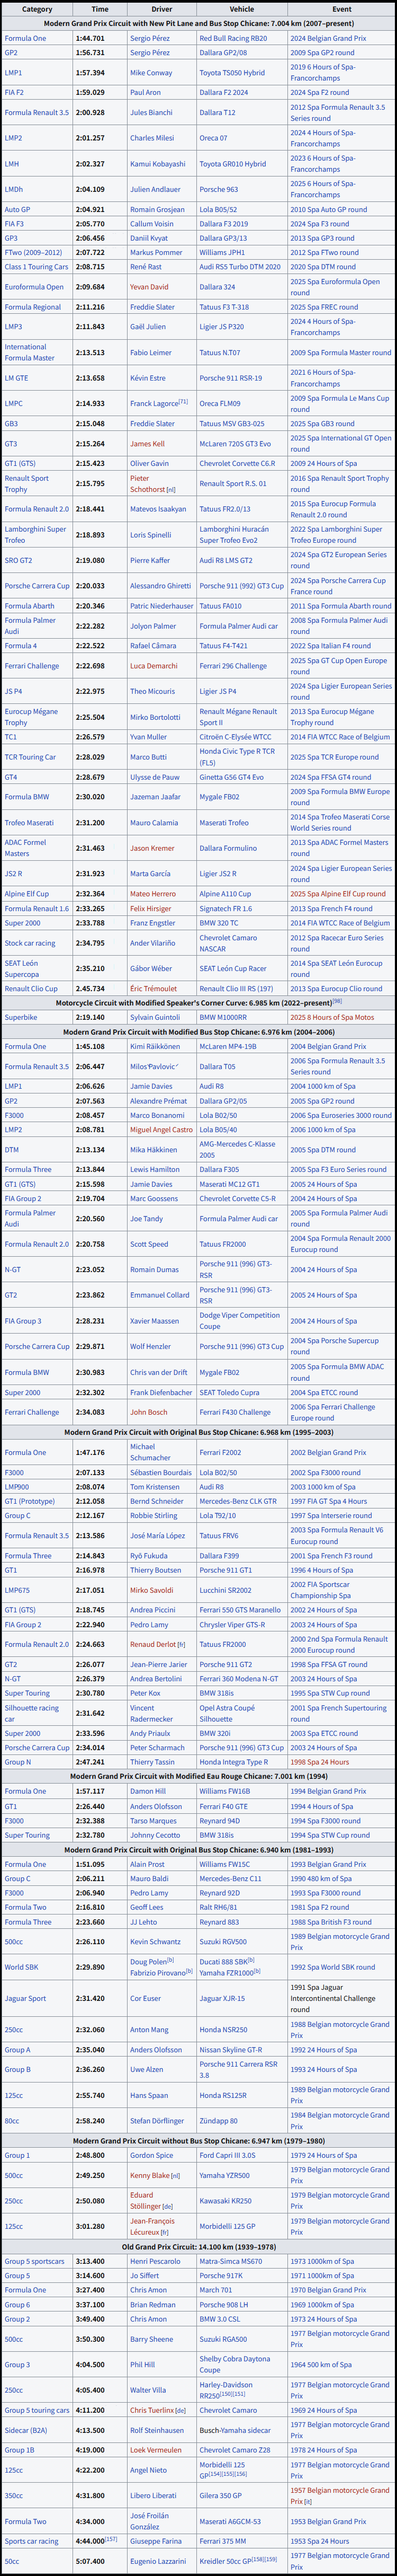
Task: Click the Event column header
Action: 341,9
